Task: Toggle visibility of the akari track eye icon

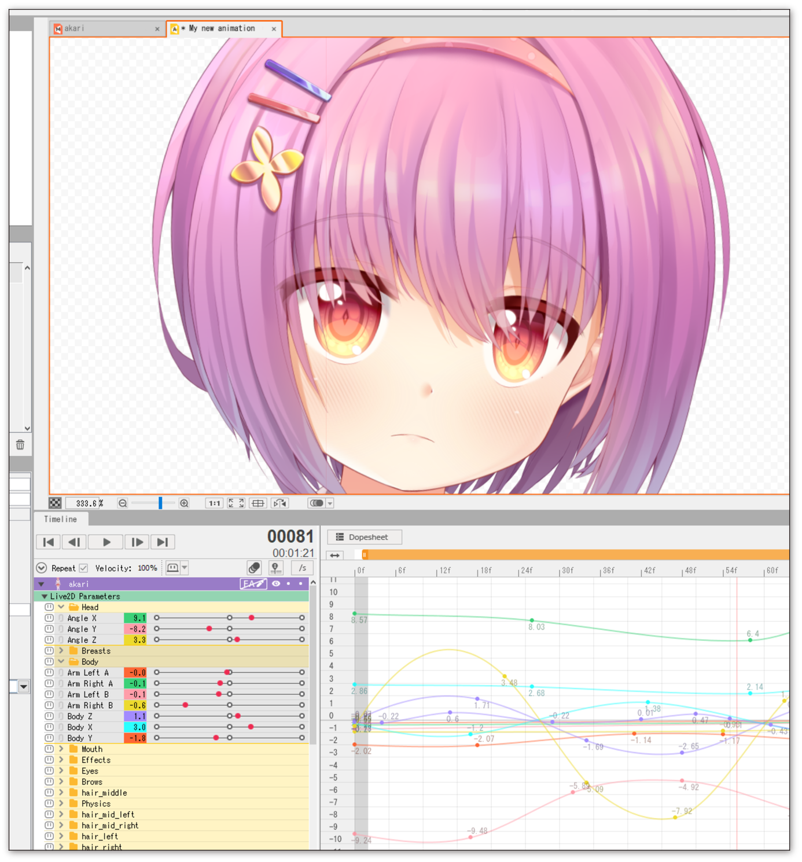Action: [x=275, y=584]
